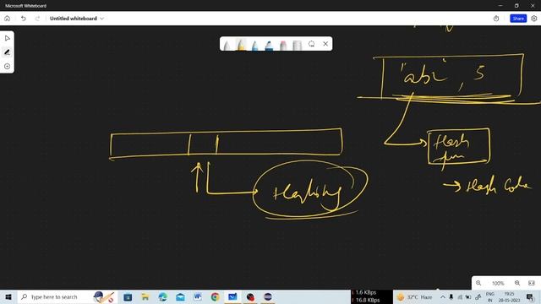Close the inking toolbar
Image resolution: width=541 pixels, height=304 pixels.
point(325,44)
